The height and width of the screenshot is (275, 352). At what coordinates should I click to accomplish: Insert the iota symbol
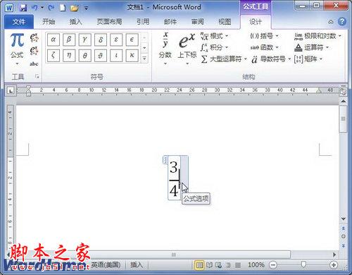click(x=116, y=56)
